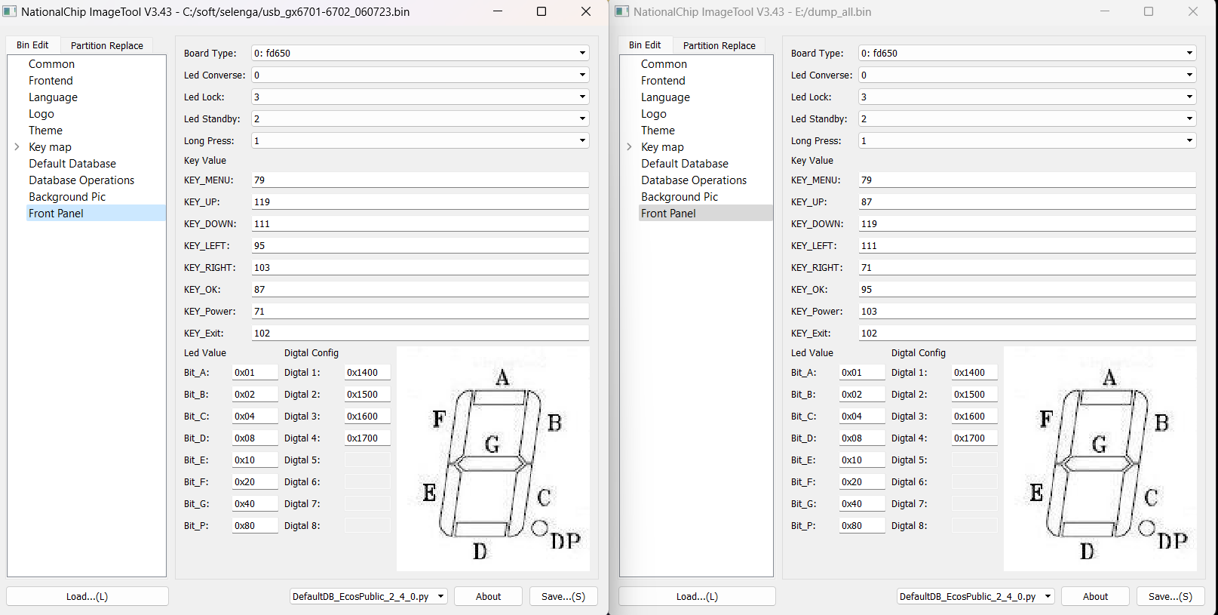1218x615 pixels.
Task: Select Theme in dump_all.bin window tree
Action: [x=658, y=131]
